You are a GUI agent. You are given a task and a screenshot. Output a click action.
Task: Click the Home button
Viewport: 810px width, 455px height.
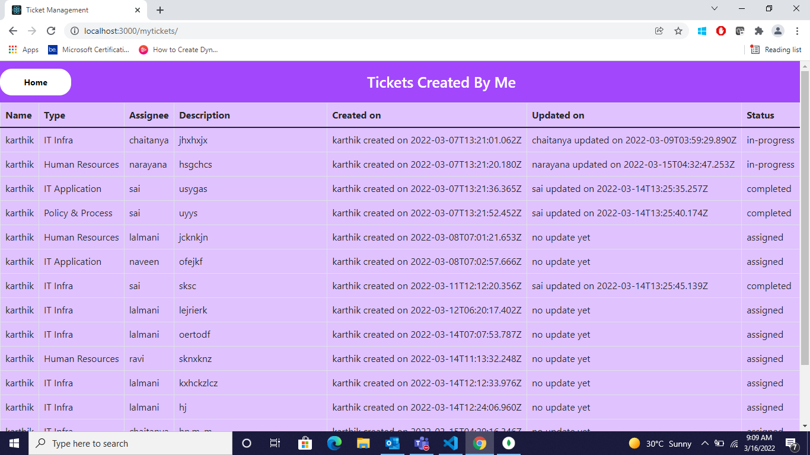pos(36,82)
